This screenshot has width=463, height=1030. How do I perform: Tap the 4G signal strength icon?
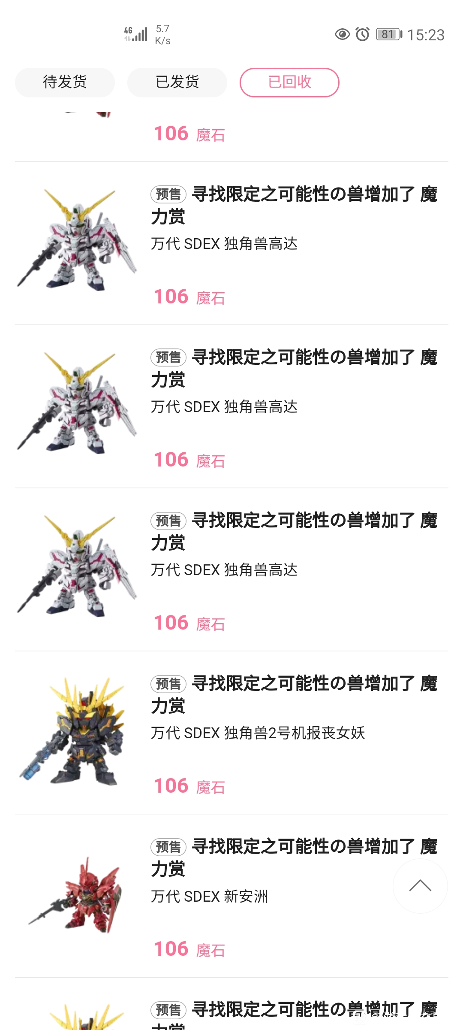tap(135, 34)
